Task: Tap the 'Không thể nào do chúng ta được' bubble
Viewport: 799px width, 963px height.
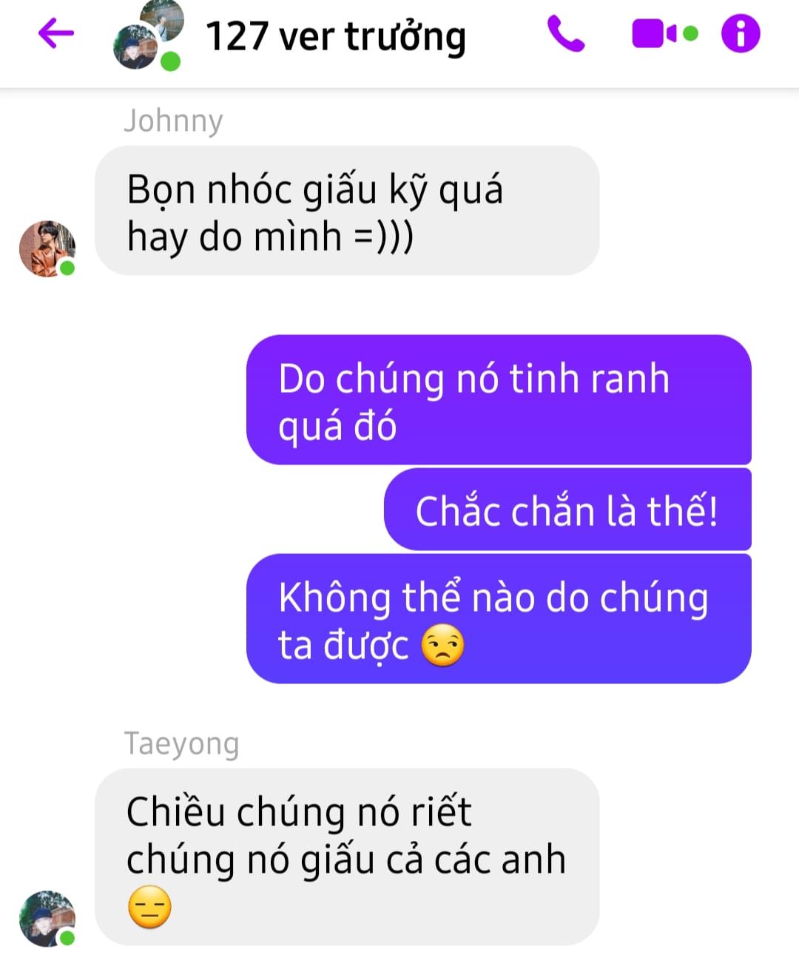Action: point(499,619)
